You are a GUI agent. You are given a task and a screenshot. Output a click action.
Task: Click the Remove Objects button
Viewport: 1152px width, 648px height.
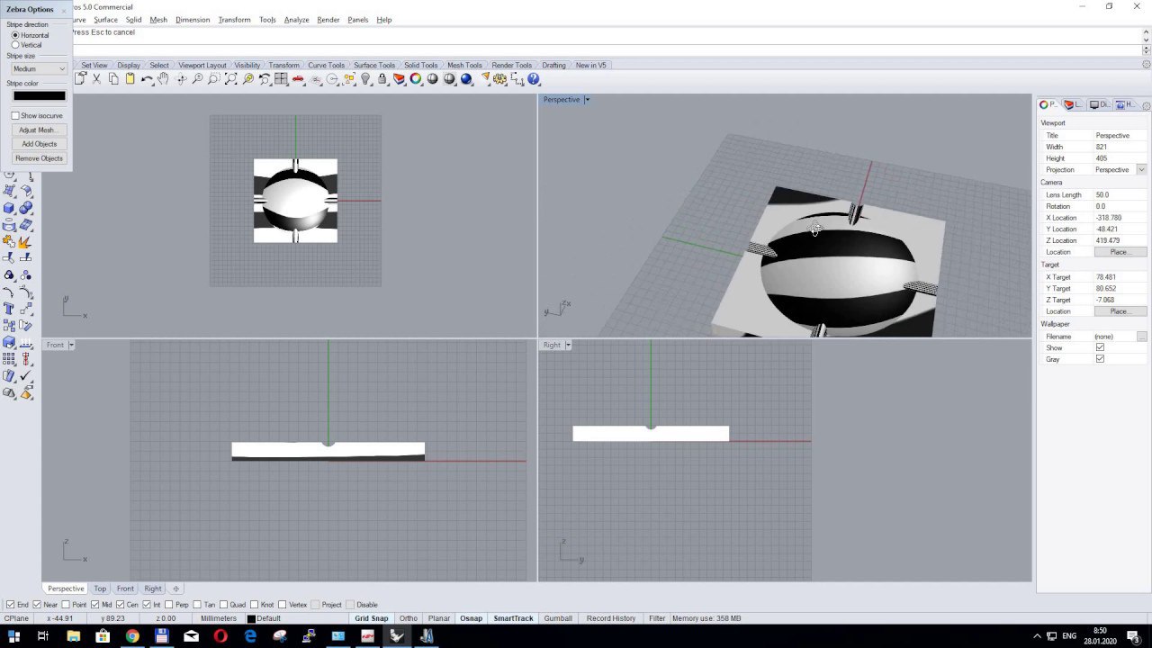(39, 158)
